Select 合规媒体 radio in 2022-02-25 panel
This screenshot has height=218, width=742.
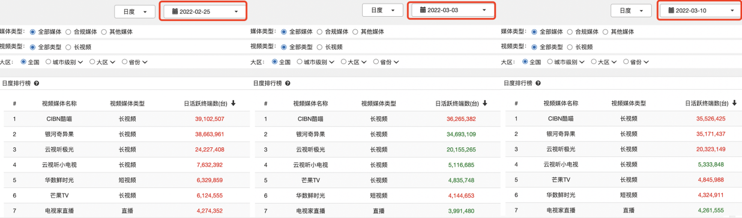point(68,32)
